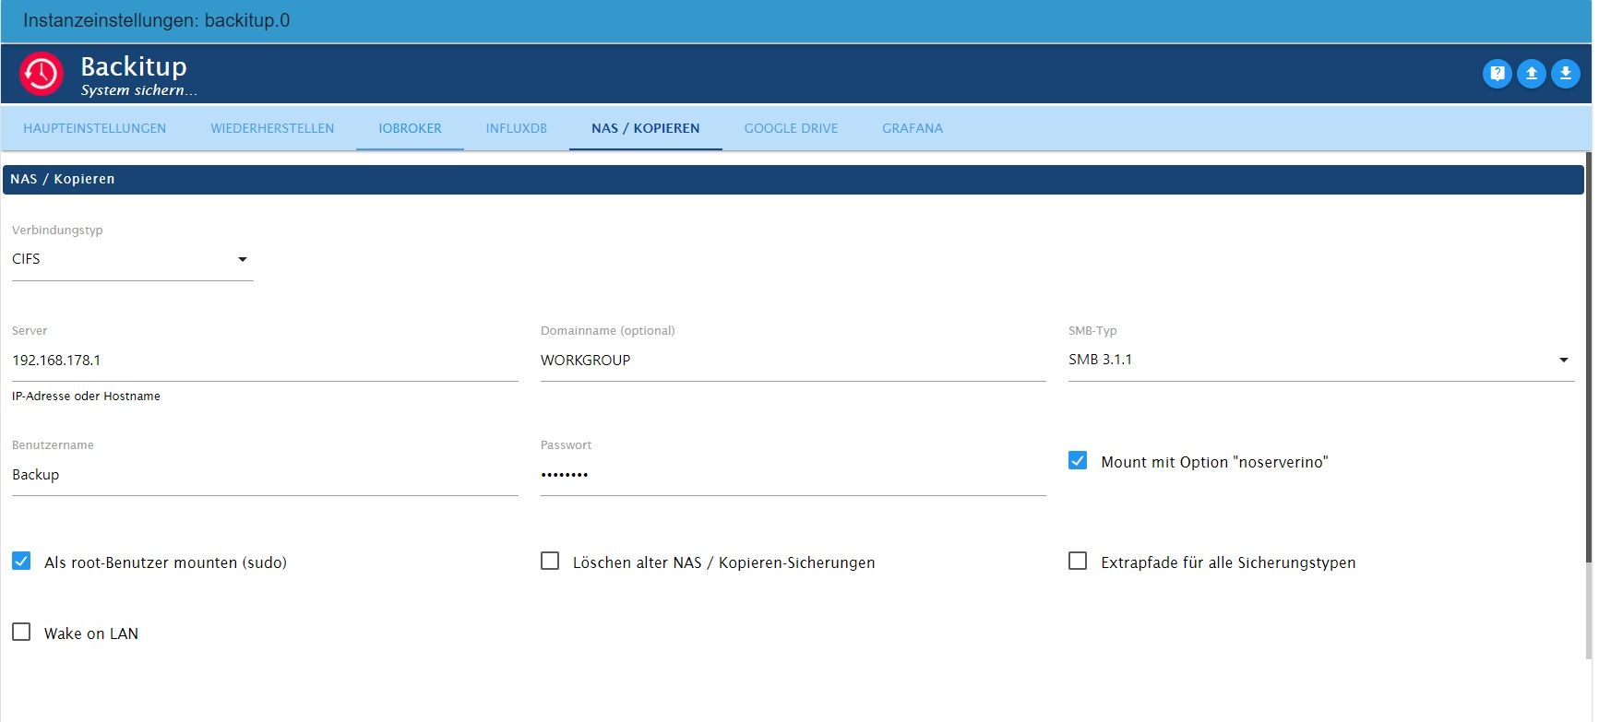This screenshot has width=1599, height=722.
Task: Open the Verbindungstyp CIFS dropdown
Action: tap(132, 259)
